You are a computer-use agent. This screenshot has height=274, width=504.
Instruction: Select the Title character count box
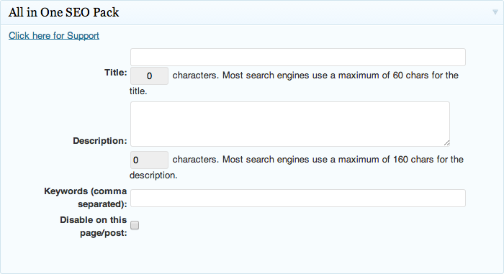[149, 76]
